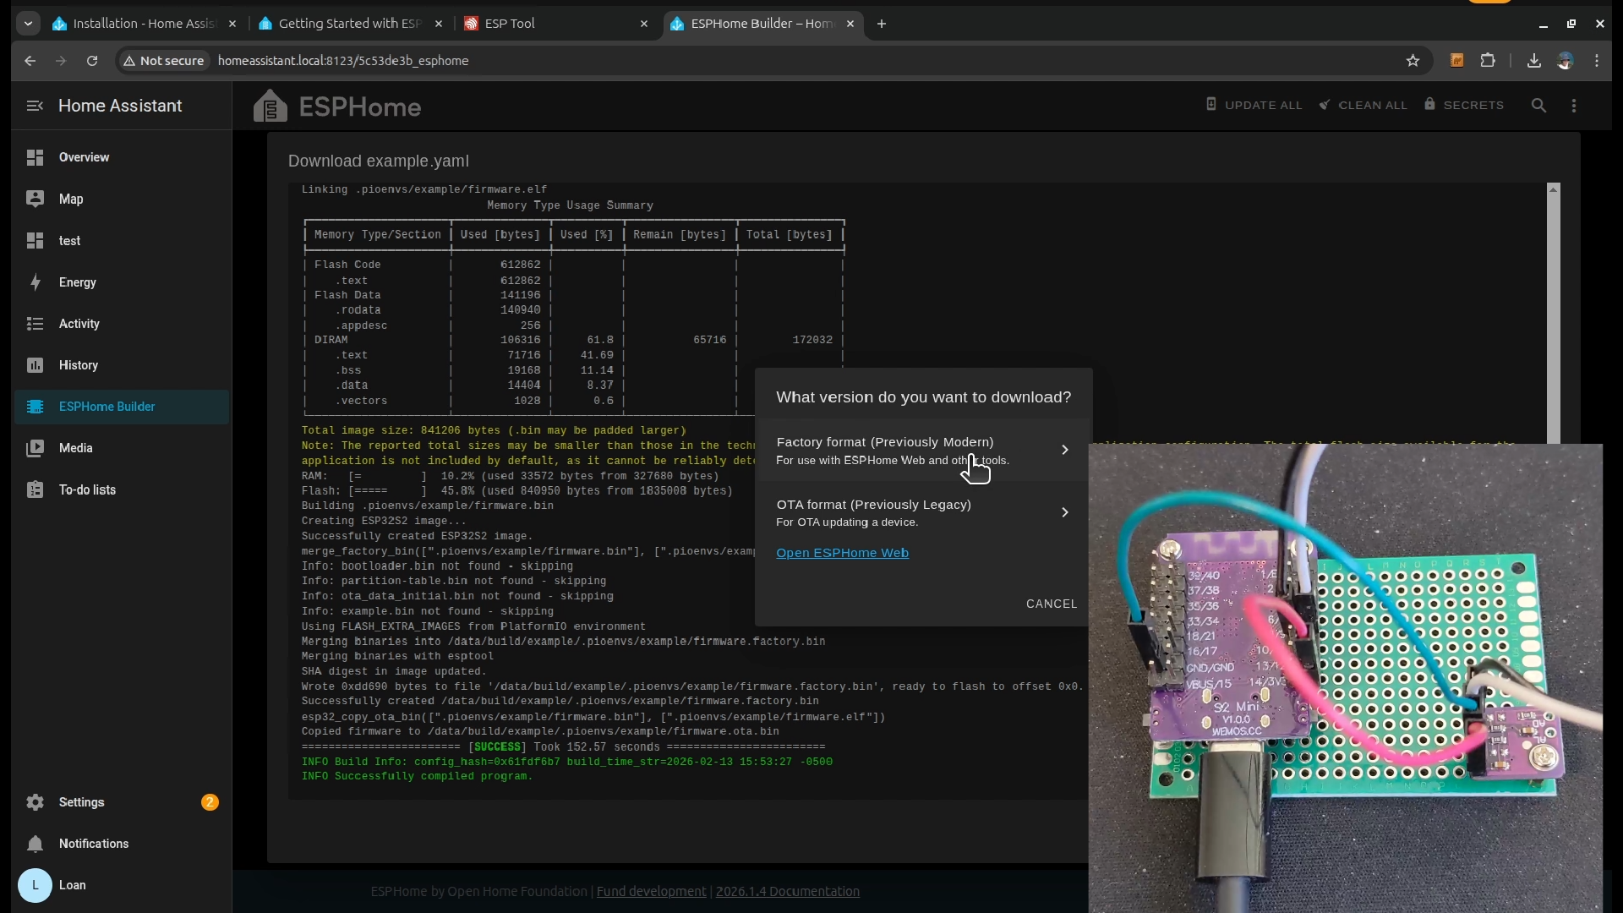Click the 'Download example.yaml' heading text
This screenshot has height=913, width=1623.
click(x=378, y=161)
